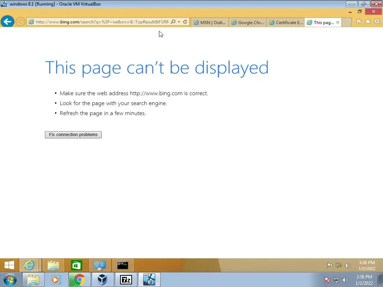Open Google Chrome on the host taskbar
The image size is (383, 287).
[x=79, y=280]
